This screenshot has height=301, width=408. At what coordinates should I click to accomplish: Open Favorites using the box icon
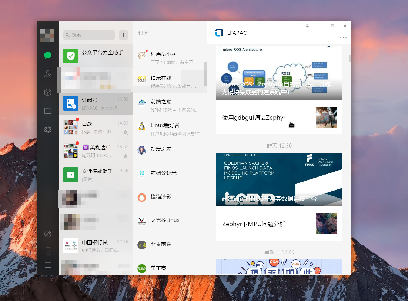pyautogui.click(x=47, y=92)
